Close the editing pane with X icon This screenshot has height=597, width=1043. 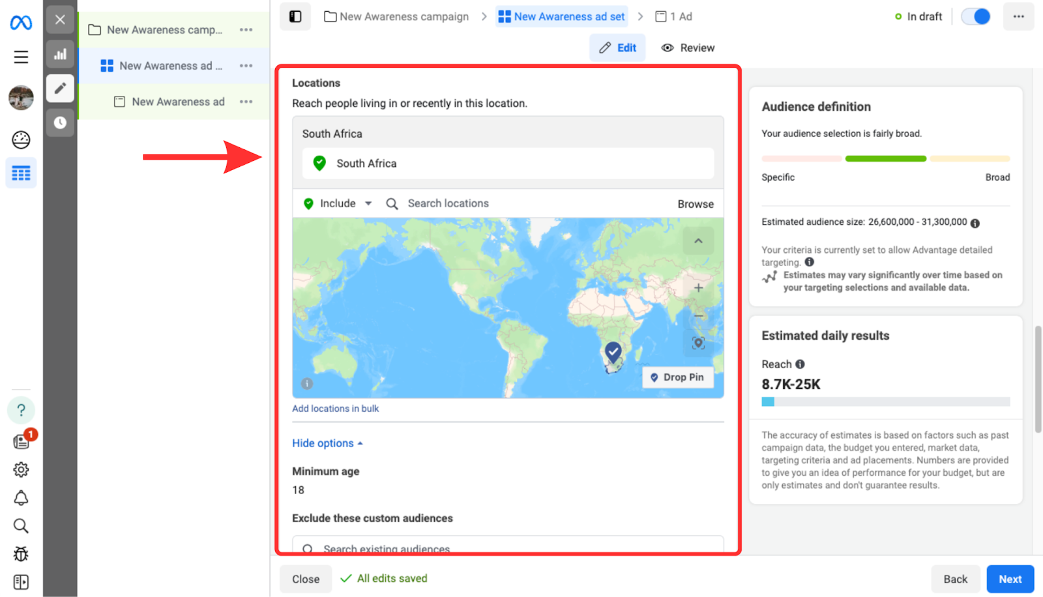pyautogui.click(x=60, y=20)
